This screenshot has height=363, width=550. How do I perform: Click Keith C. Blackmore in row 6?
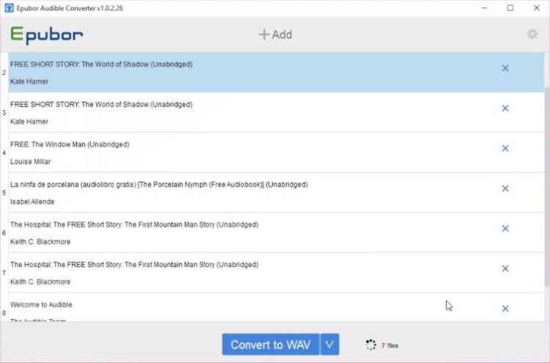tap(40, 242)
